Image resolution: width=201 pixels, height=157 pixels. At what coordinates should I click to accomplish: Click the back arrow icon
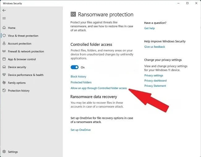click(x=4, y=10)
